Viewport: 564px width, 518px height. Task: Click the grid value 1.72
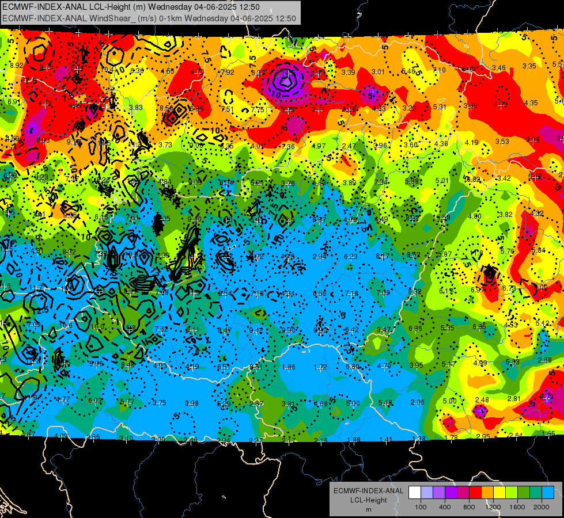click(x=320, y=367)
